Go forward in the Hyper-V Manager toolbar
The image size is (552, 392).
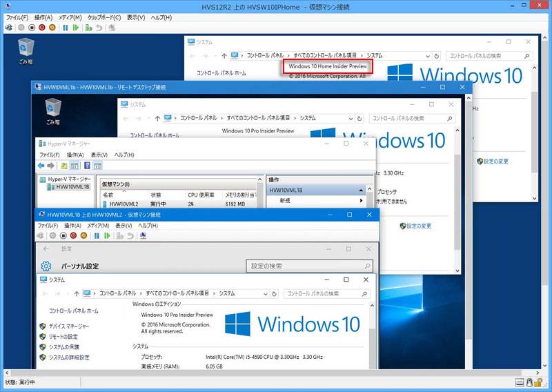pos(50,166)
